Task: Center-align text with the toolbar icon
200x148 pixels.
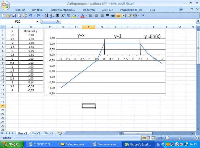Action: point(96,15)
